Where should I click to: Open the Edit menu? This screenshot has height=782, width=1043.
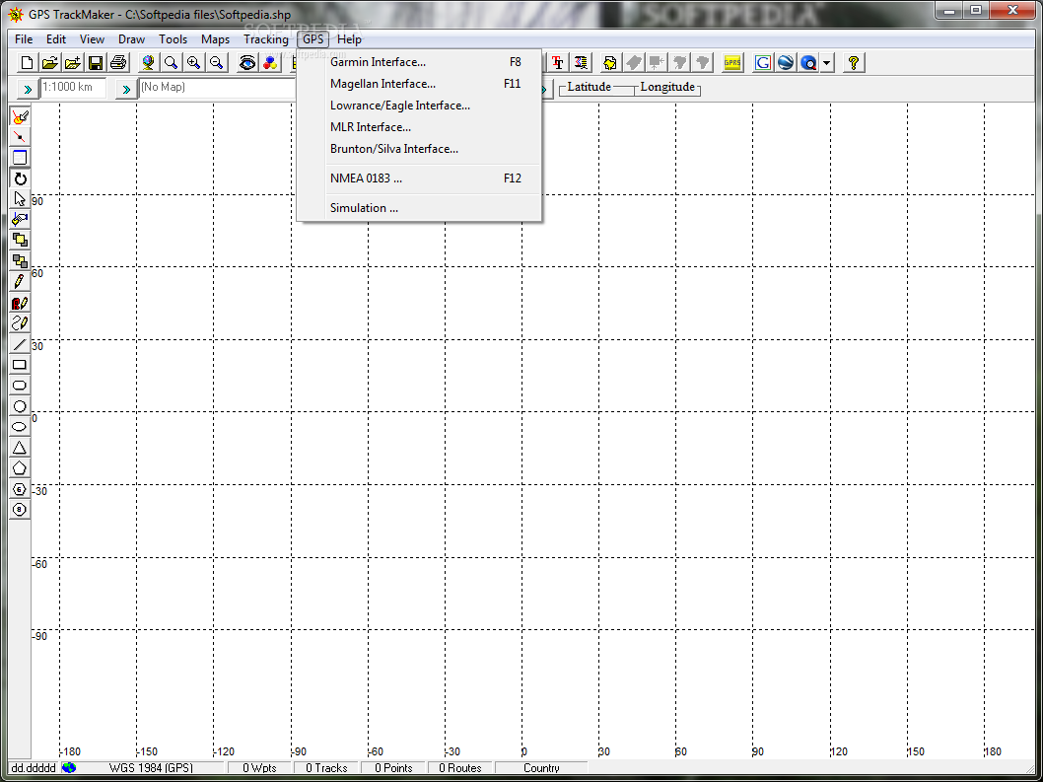pos(56,39)
